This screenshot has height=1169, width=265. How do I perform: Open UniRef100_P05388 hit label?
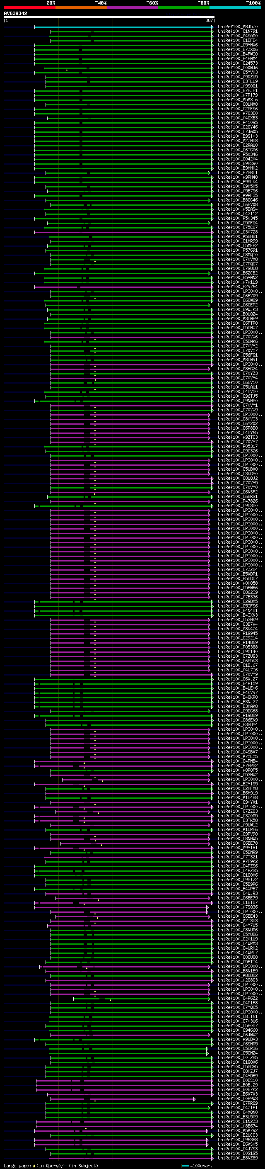238,647
